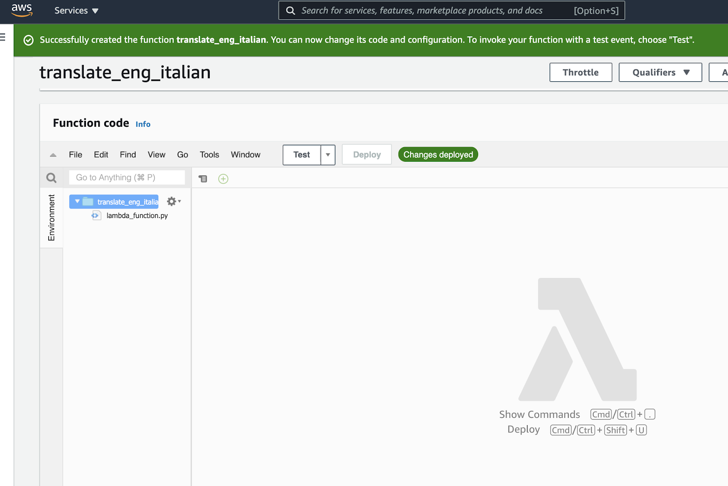Toggle the Environment side panel tab
728x486 pixels.
51,218
